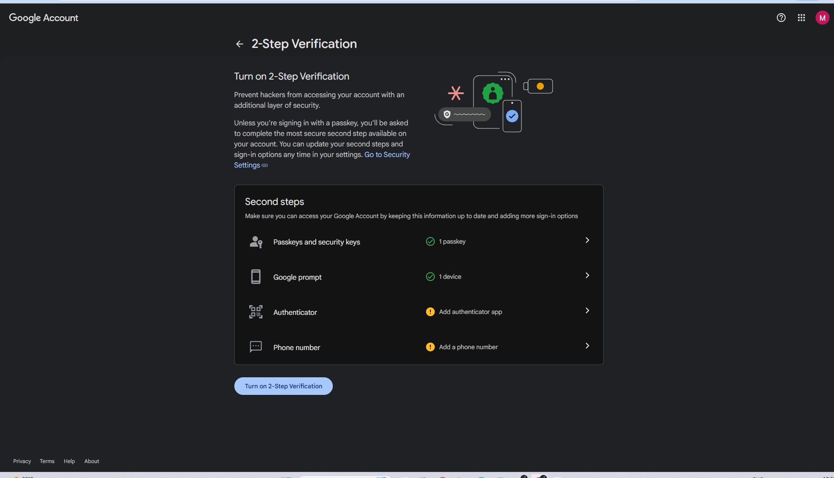Click the 2-Step Verification page title
834x478 pixels.
pyautogui.click(x=304, y=44)
